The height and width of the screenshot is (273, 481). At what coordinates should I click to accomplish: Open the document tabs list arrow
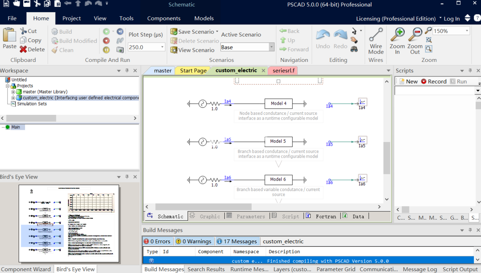coord(389,71)
